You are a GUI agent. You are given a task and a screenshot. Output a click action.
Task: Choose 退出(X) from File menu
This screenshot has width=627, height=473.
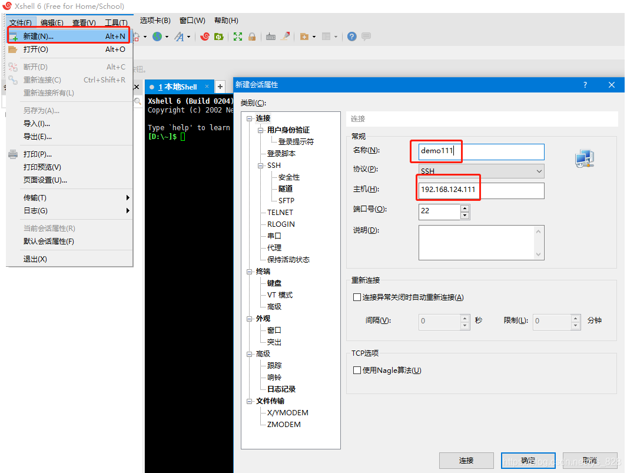(x=69, y=259)
